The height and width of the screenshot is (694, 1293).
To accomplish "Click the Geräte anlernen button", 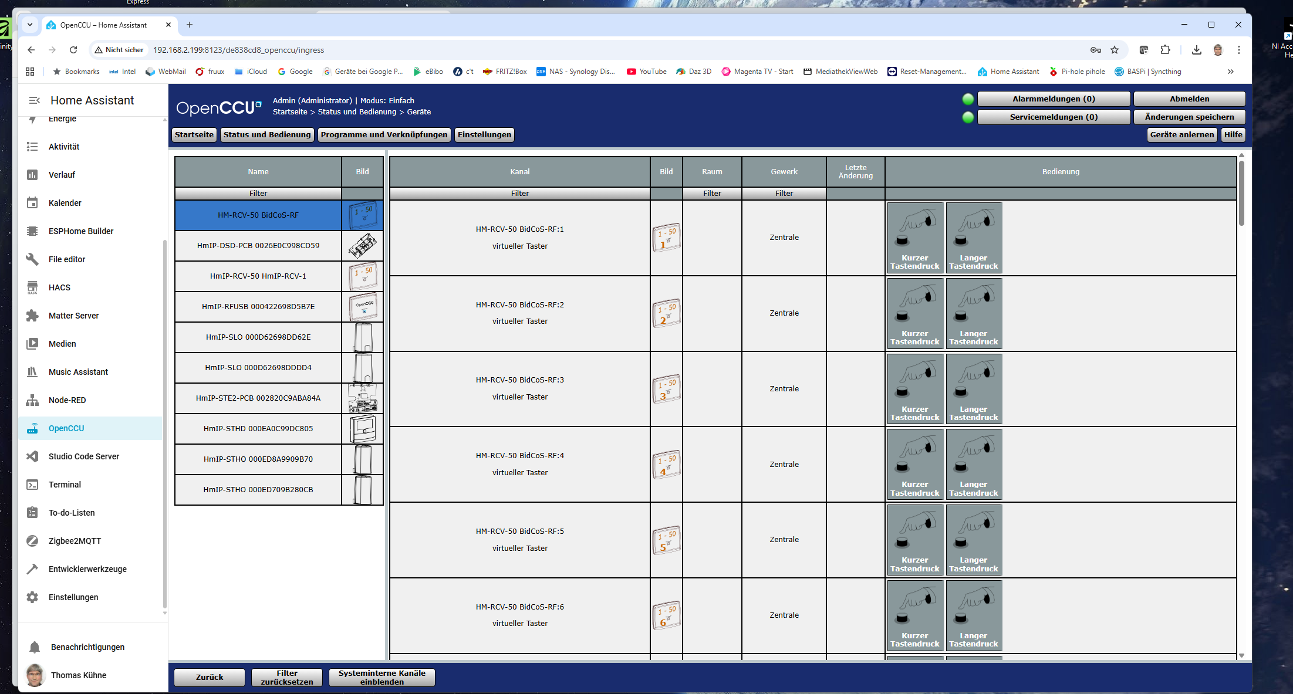I will click(1181, 135).
